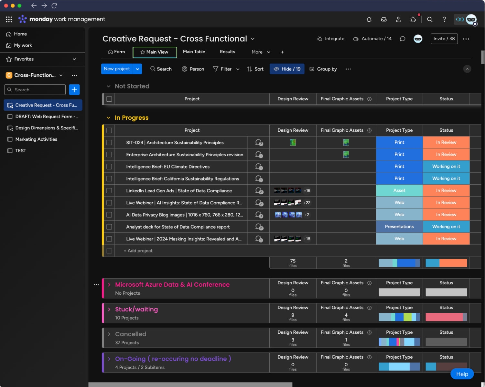
Task: Open updates for LinkedIn Lead Gen Ads row
Action: [259, 191]
